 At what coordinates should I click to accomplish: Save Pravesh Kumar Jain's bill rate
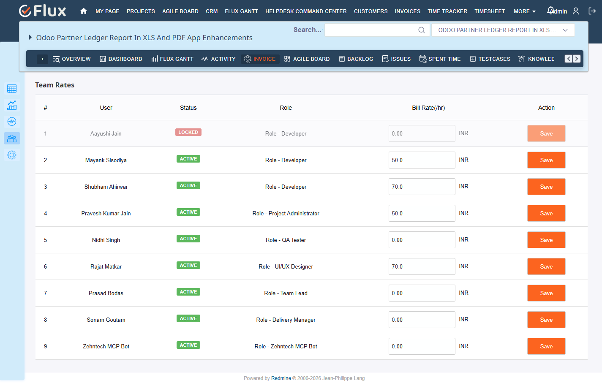click(546, 213)
